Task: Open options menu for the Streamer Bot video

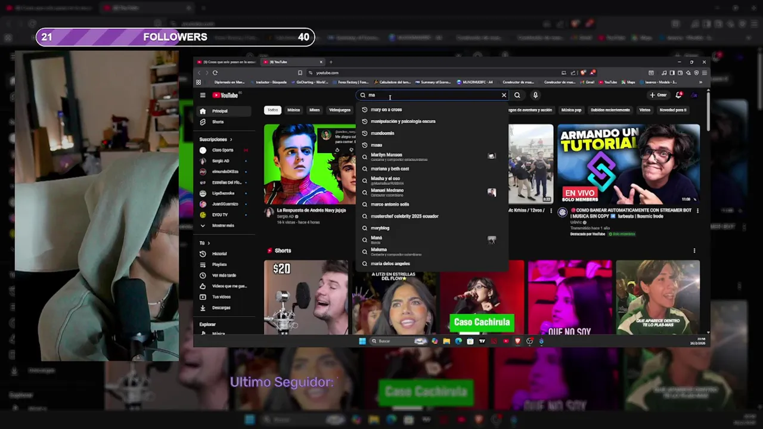Action: tap(697, 211)
